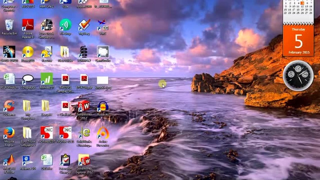The height and width of the screenshot is (180, 320).
Task: Select the Audacity headphones icon
Action: pyautogui.click(x=103, y=106)
